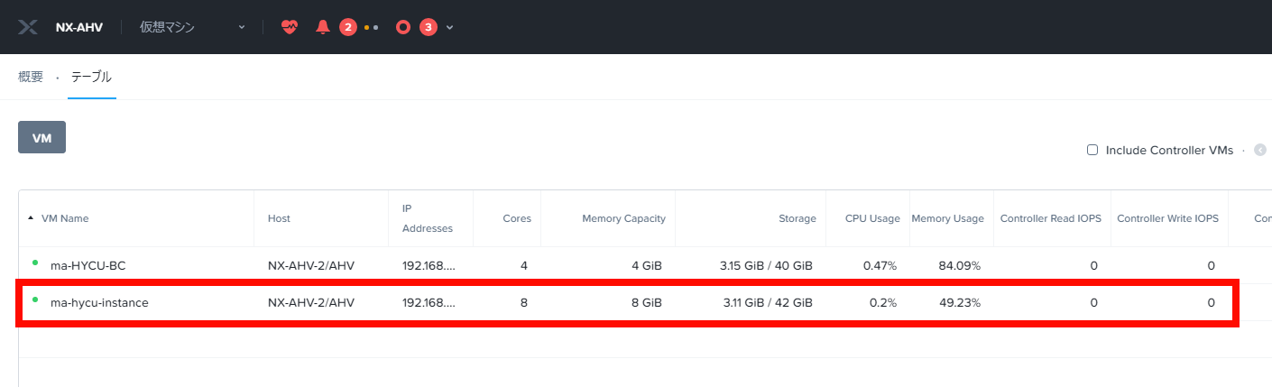
Task: Sort by Cores column header
Action: (517, 218)
